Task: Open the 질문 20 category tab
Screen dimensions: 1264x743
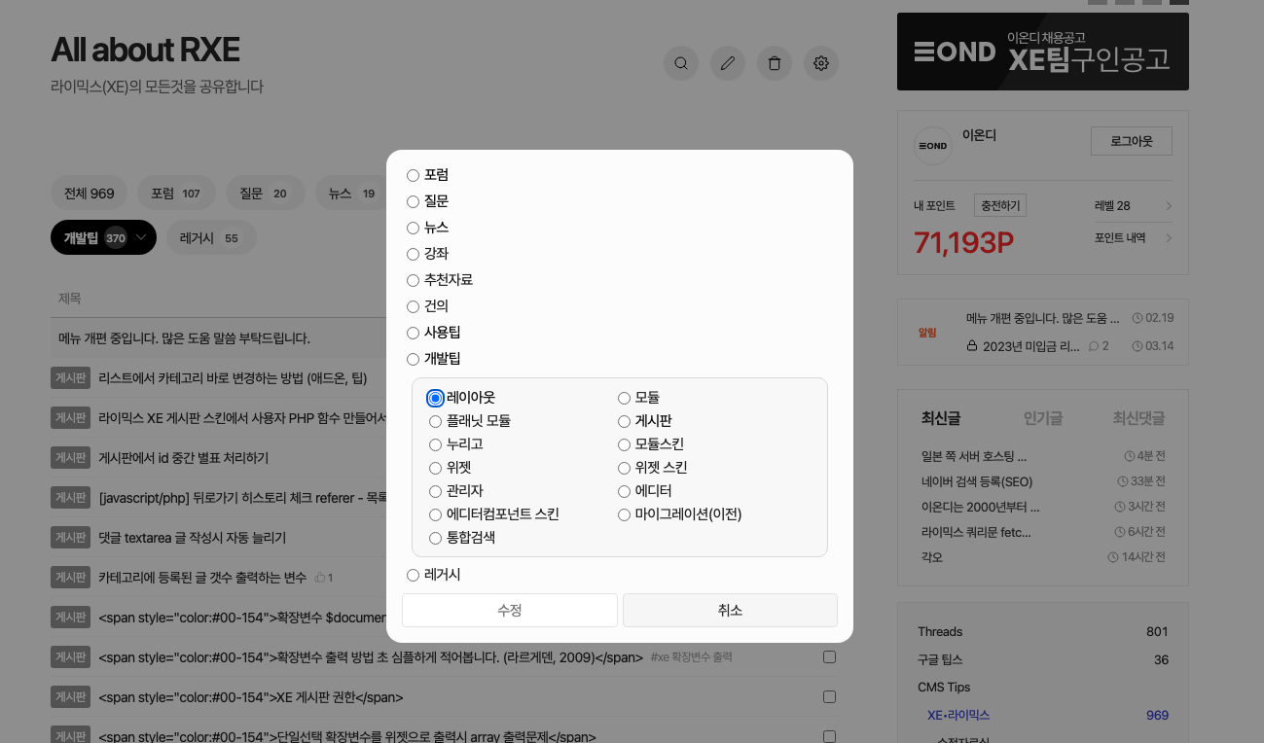Action: (x=265, y=194)
